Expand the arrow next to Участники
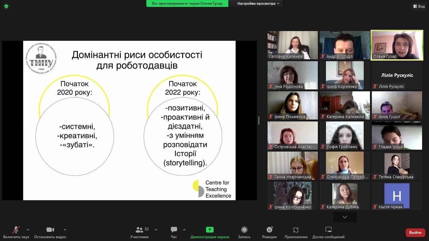This screenshot has height=241, width=429. click(156, 230)
